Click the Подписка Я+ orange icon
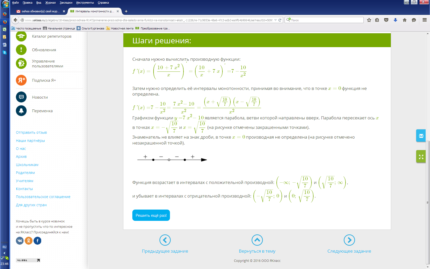 [x=21, y=80]
